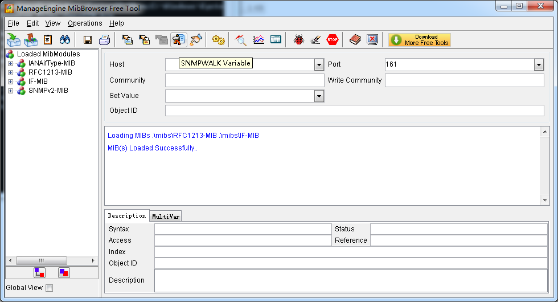Viewport: 558px width, 302px height.
Task: Open MibBrowser settings gears icon
Action: pyautogui.click(x=218, y=40)
